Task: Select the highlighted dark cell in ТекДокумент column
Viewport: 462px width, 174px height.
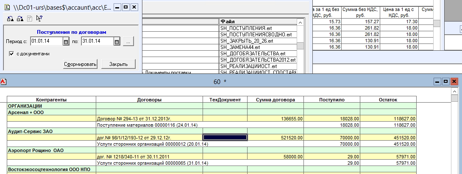Action: point(225,137)
